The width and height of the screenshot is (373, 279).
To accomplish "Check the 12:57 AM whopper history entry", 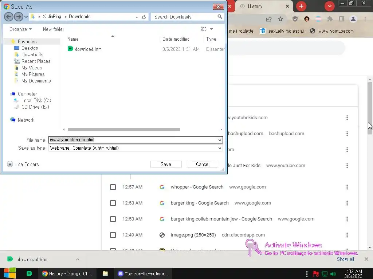I will 113,187.
